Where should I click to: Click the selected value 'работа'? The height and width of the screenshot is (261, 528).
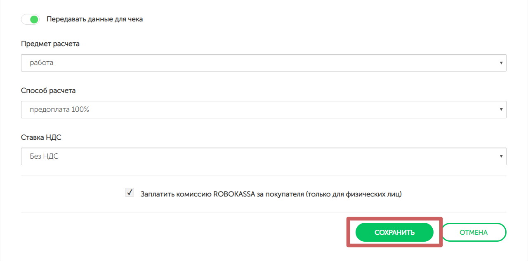(42, 63)
